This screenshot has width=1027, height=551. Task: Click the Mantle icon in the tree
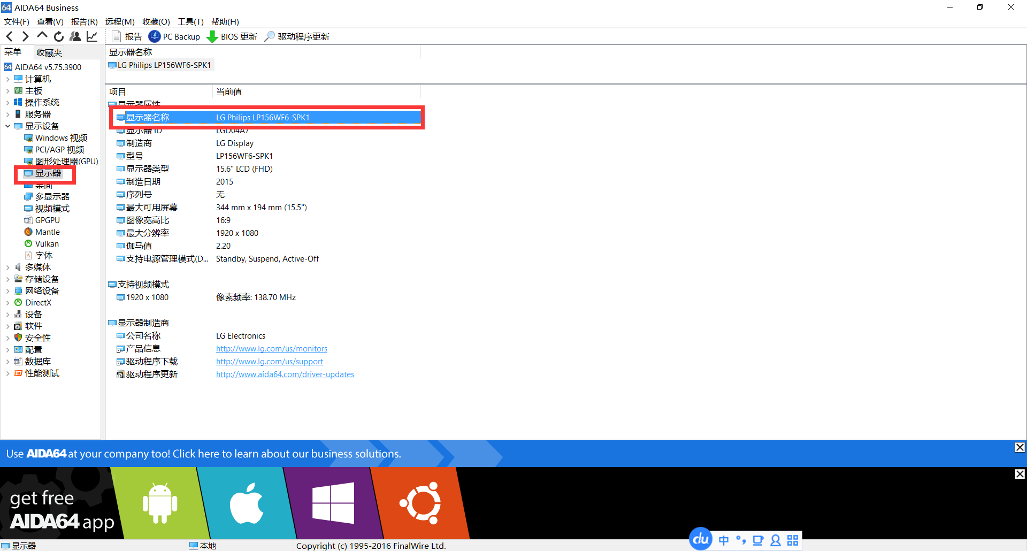coord(28,232)
